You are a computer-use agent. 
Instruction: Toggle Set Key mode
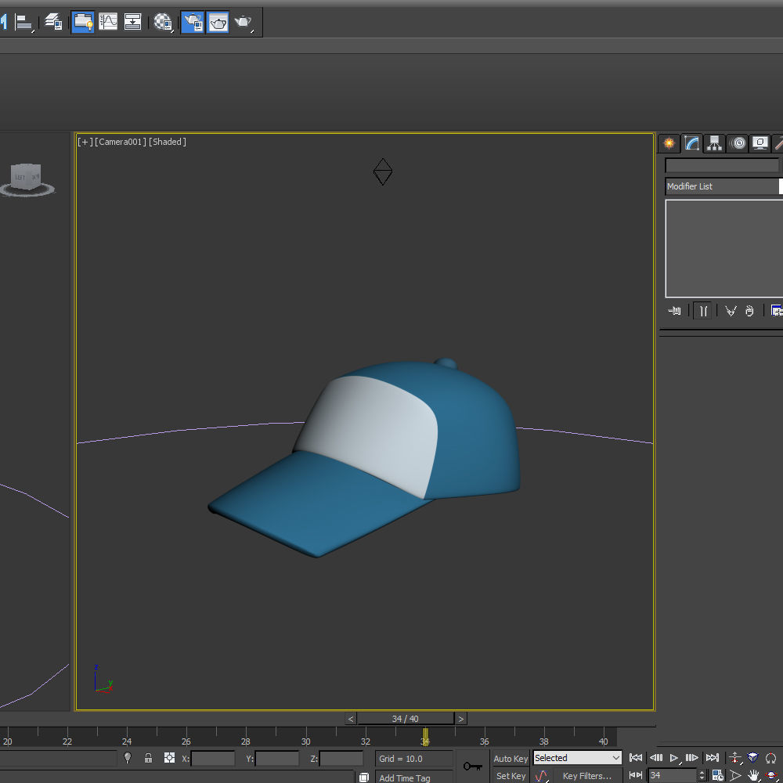(x=511, y=775)
